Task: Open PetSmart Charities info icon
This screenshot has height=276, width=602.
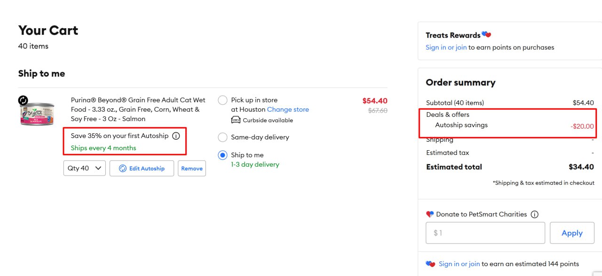Action: [x=534, y=215]
